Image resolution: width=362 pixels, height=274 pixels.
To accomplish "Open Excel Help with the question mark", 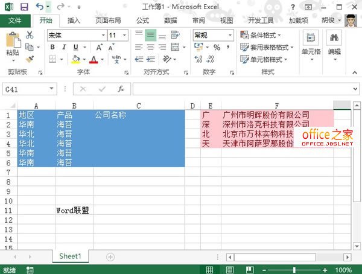I will point(293,7).
